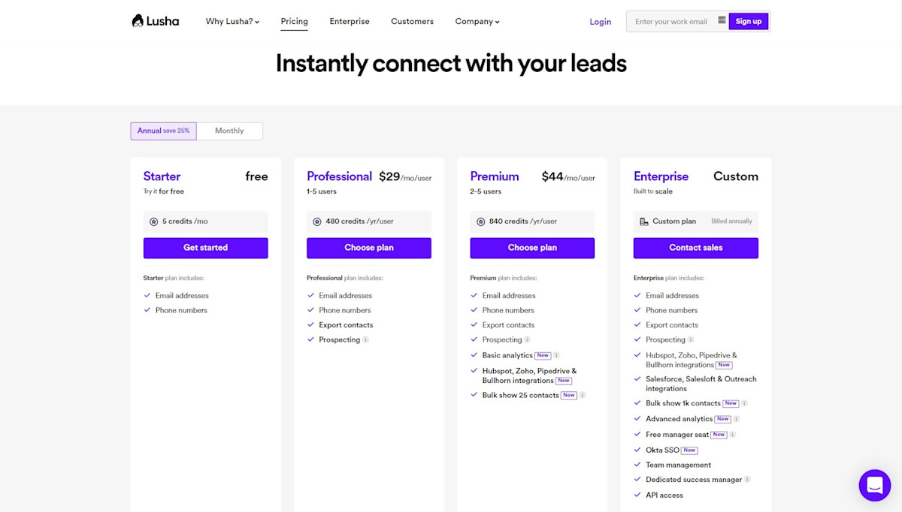902x512 pixels.
Task: Click Get started on the Starter plan
Action: (205, 248)
